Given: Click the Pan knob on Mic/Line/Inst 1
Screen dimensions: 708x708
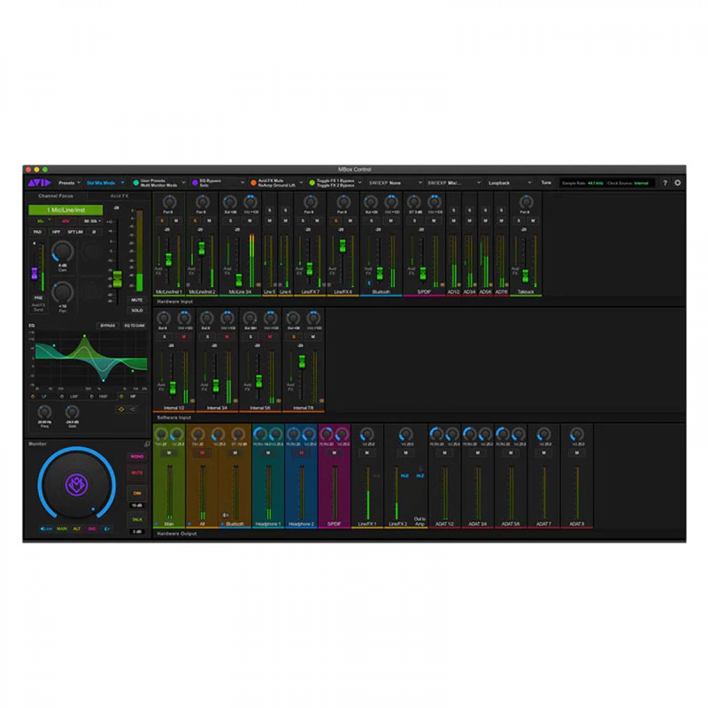Looking at the screenshot, I should pyautogui.click(x=169, y=201).
